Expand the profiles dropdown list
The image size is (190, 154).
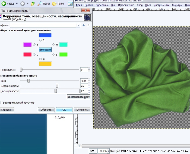pyautogui.click(x=78, y=25)
